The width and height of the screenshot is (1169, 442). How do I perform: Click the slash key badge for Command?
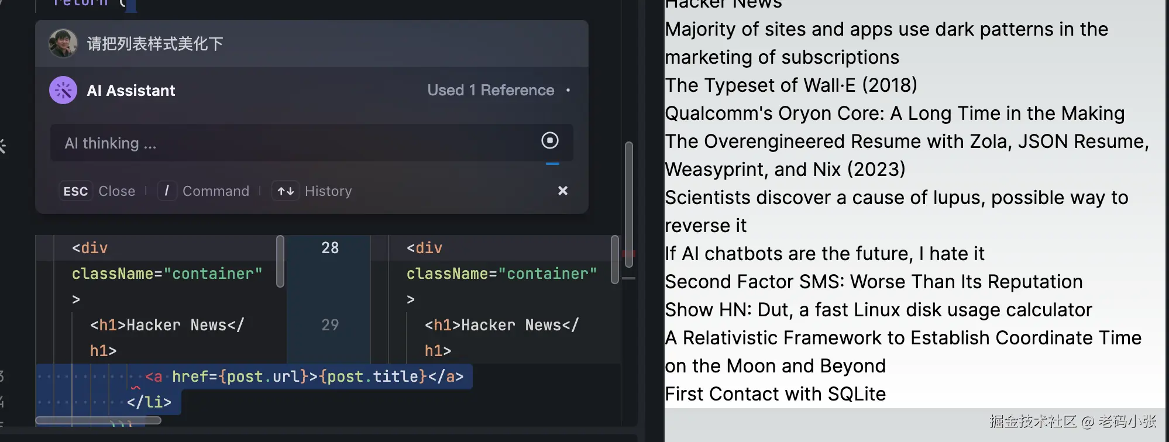(x=167, y=191)
